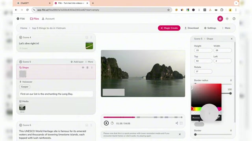This screenshot has width=252, height=141.
Task: Open Scene 4 options dots
Action: [91, 38]
